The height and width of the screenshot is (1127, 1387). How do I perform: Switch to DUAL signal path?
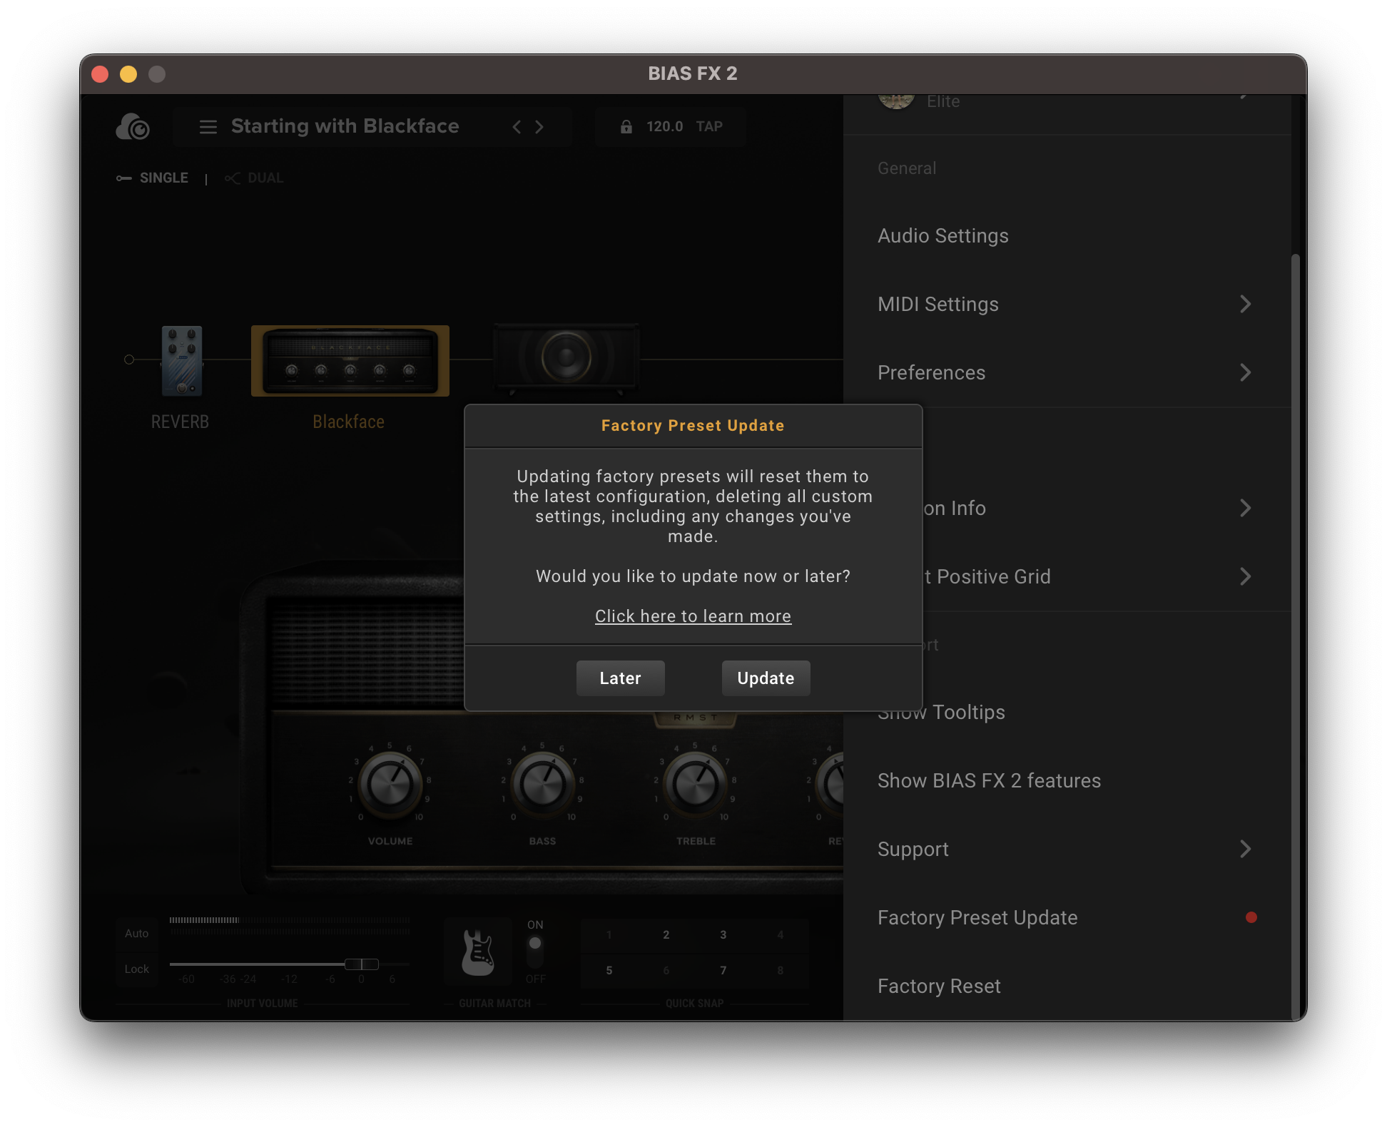click(254, 178)
